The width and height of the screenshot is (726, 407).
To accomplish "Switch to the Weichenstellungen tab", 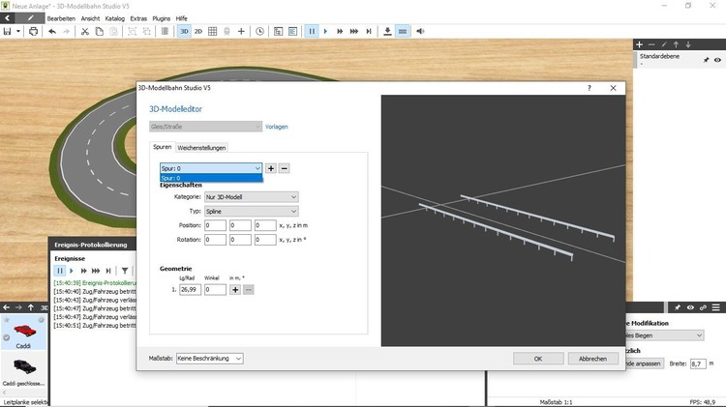I will [201, 147].
